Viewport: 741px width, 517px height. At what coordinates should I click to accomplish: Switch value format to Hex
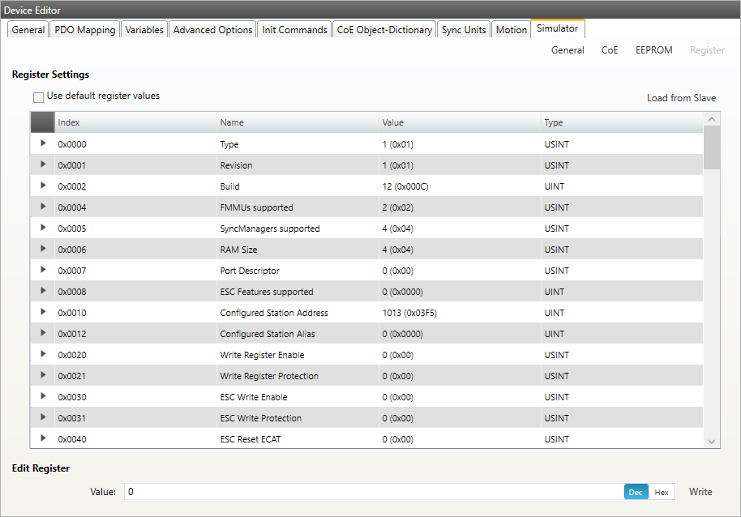[662, 492]
